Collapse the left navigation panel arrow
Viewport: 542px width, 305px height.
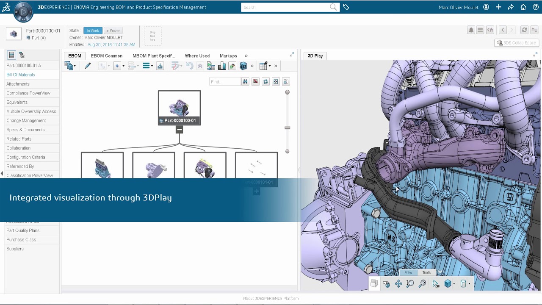[x=2, y=174]
